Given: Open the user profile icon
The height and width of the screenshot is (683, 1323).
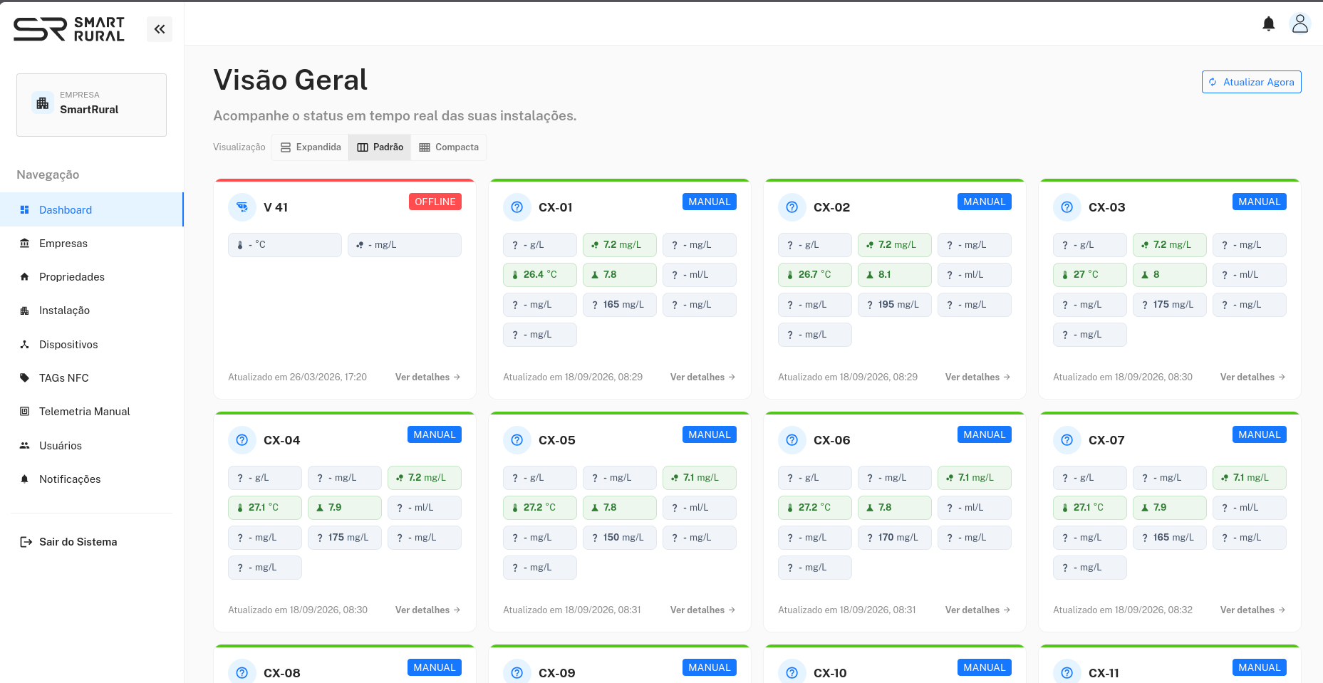Looking at the screenshot, I should [1300, 24].
